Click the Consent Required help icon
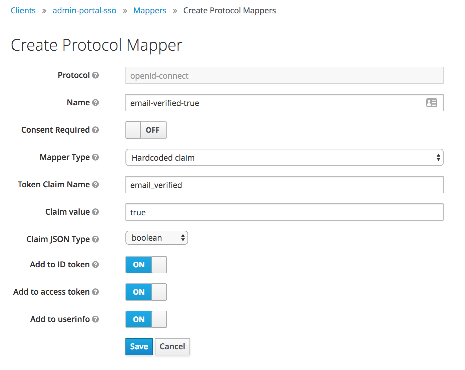Viewport: 465px width, 370px height. [x=95, y=130]
